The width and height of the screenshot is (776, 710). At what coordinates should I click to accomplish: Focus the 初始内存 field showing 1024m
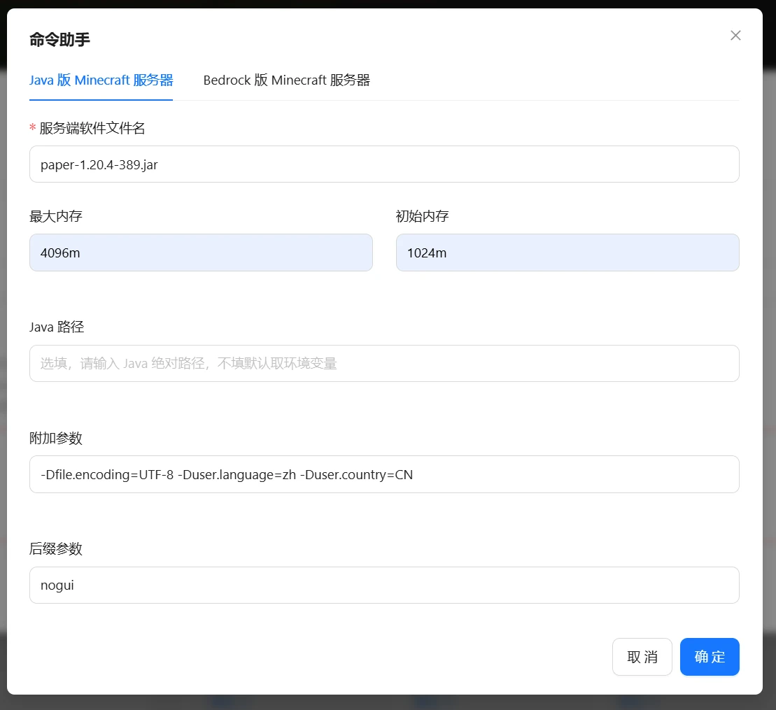[567, 253]
